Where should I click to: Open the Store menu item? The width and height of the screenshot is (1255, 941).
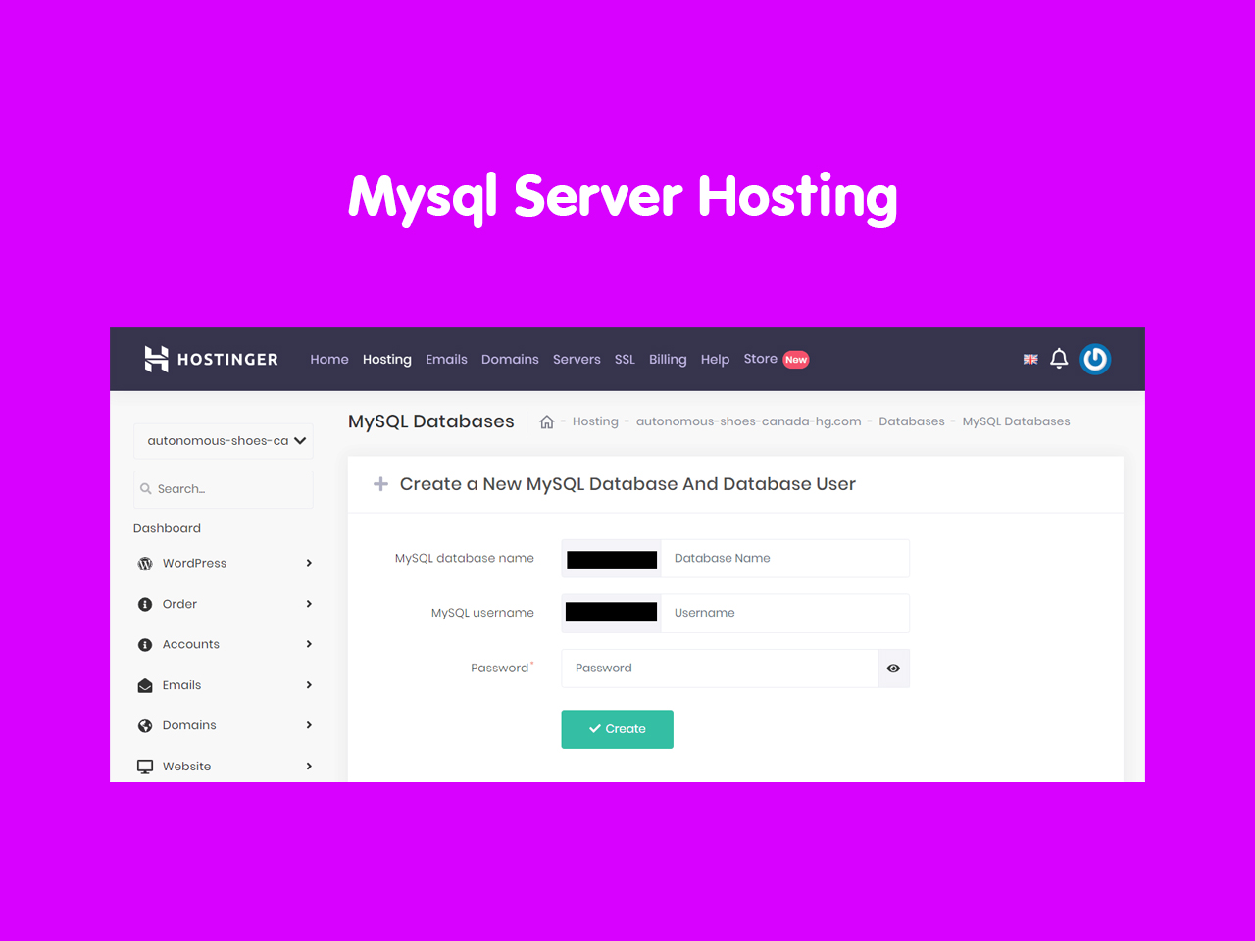761,359
